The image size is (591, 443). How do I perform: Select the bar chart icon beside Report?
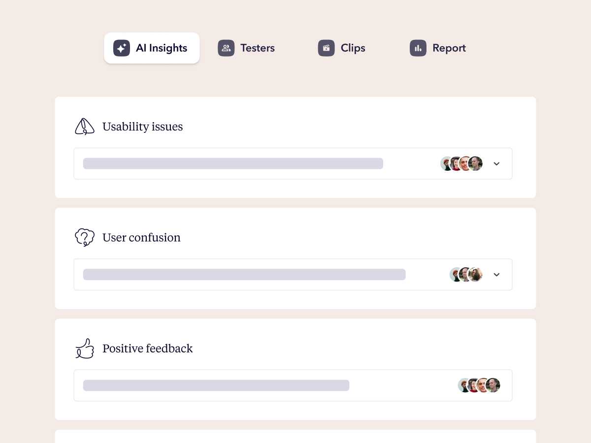[418, 48]
